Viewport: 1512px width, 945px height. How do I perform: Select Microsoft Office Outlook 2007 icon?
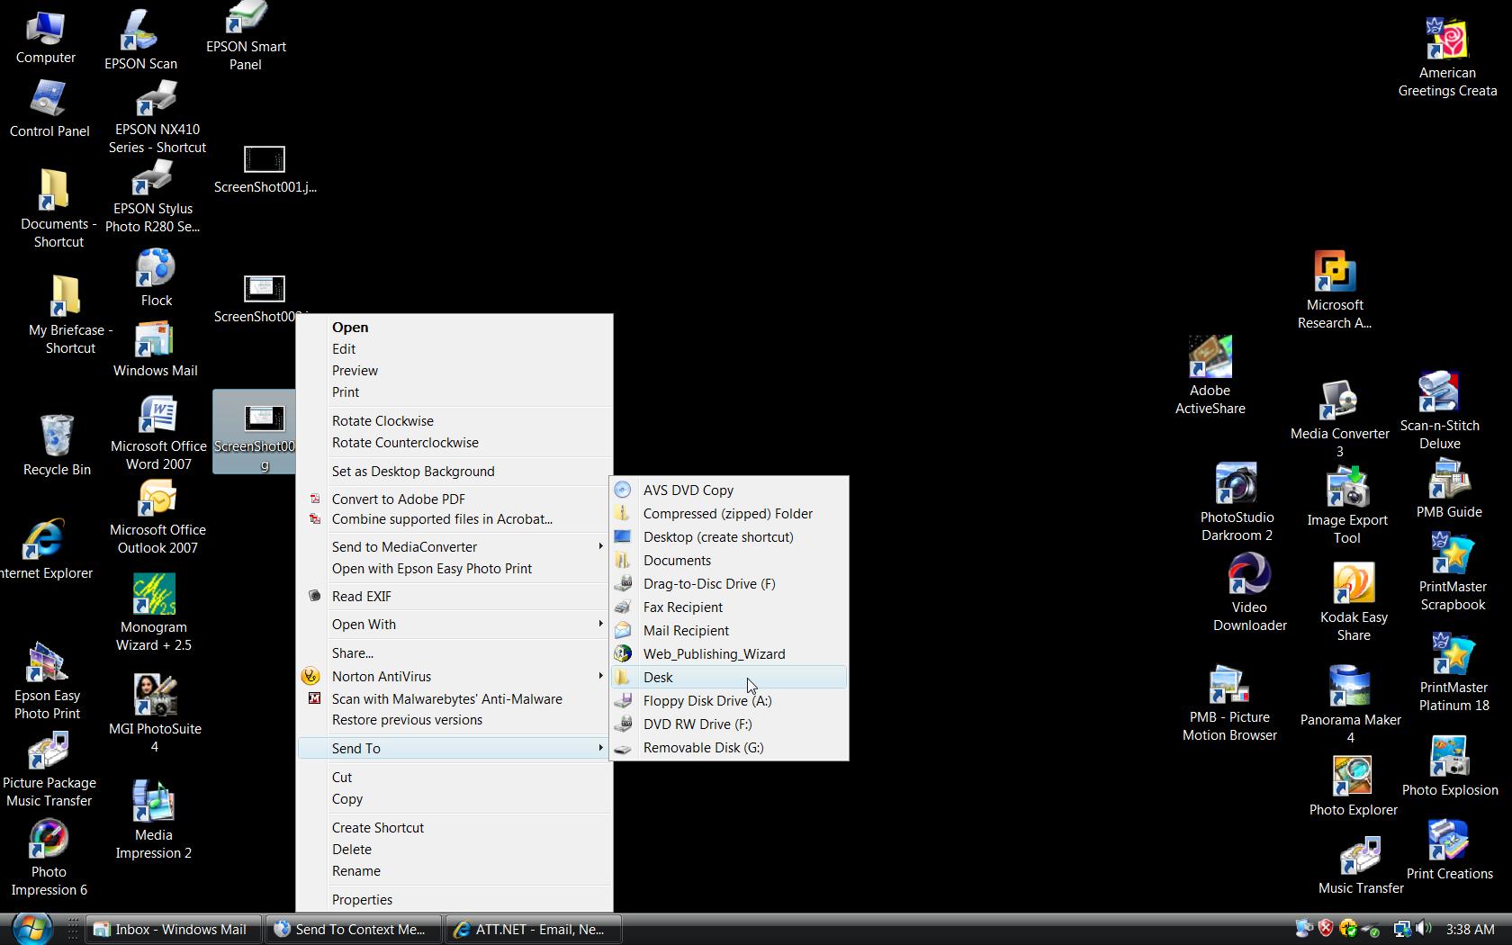[157, 517]
